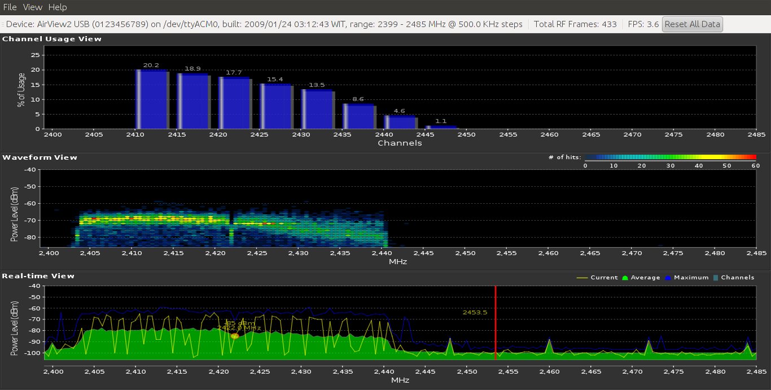
Task: Click the Real-time View panel header
Action: pos(38,276)
